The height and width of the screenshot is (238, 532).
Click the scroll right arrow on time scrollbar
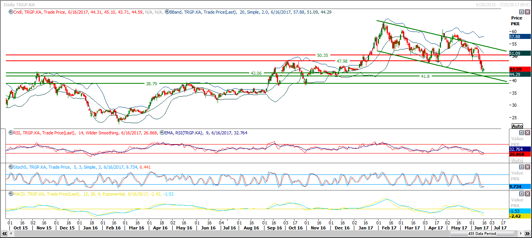click(520, 234)
